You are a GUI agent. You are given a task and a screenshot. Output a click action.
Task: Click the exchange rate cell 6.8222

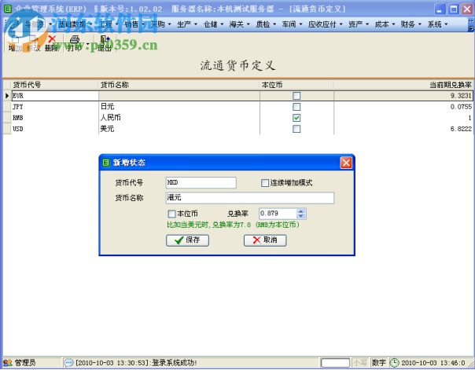click(x=403, y=129)
